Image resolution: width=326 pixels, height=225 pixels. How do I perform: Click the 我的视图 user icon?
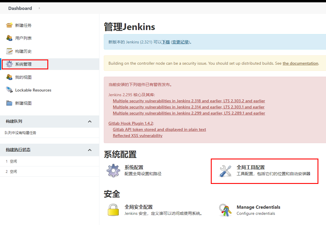(9, 77)
